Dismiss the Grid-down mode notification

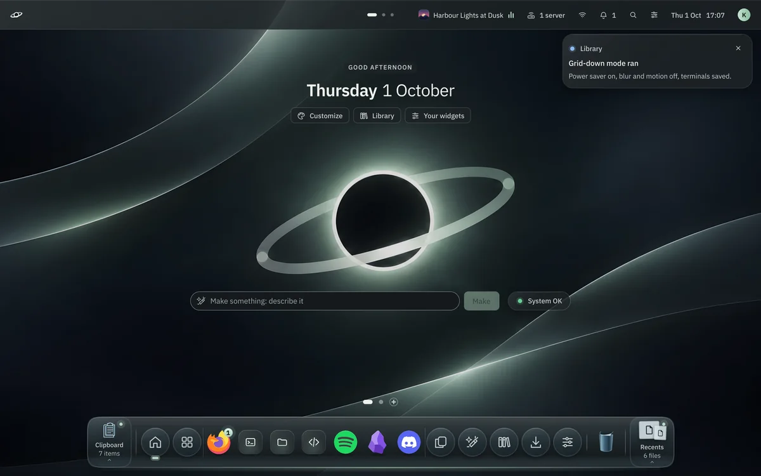coord(738,48)
